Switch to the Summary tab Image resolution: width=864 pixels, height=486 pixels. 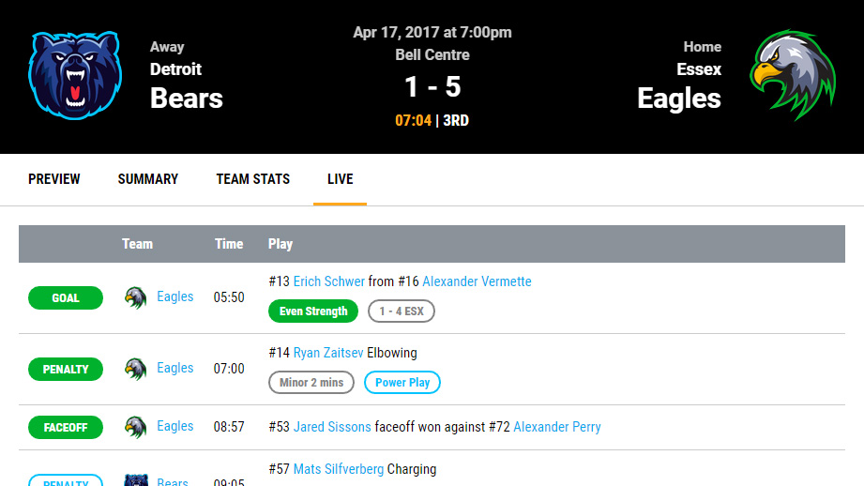pyautogui.click(x=148, y=179)
